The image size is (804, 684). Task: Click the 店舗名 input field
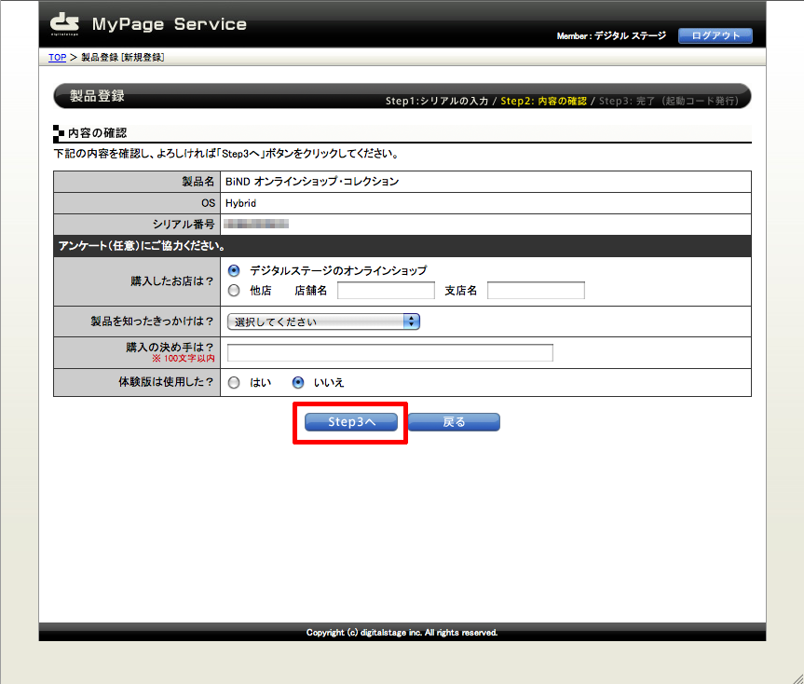click(386, 290)
